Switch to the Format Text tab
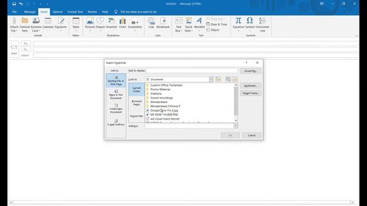367x206 pixels. [75, 11]
